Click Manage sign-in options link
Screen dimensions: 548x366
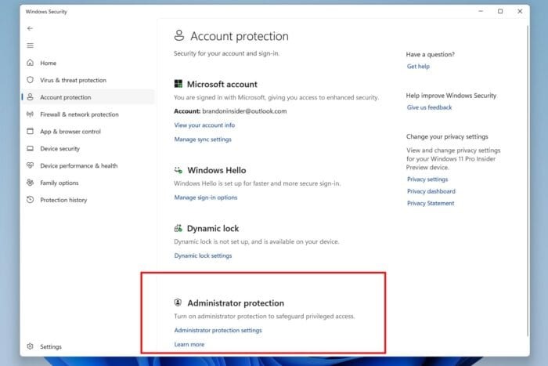coord(205,197)
